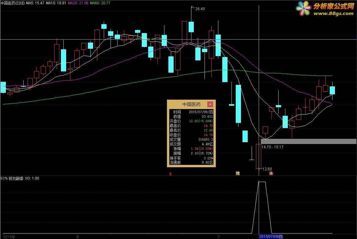Viewport: 357px width, 239px height.
Task: Click the red $ marker under candles
Action: click(170, 174)
